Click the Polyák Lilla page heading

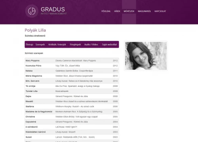(35, 30)
